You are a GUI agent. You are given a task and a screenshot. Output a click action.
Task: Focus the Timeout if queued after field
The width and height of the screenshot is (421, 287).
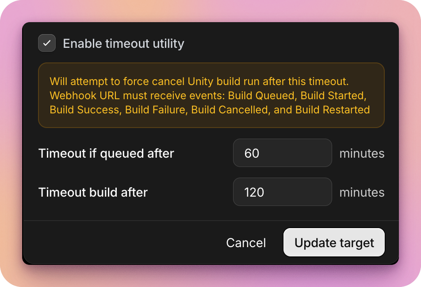tap(282, 153)
